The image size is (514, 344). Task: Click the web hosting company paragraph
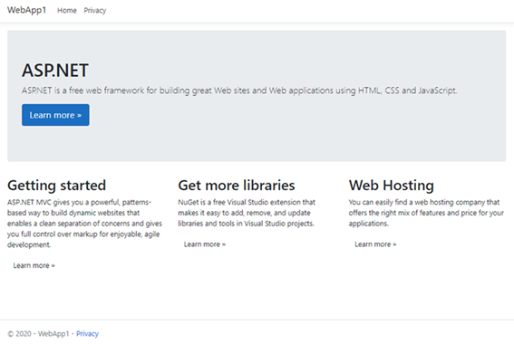tap(426, 213)
